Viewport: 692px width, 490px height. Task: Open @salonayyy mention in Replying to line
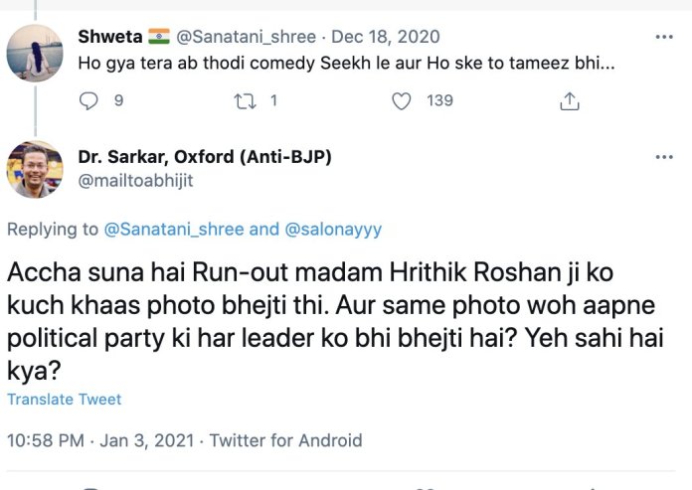333,230
